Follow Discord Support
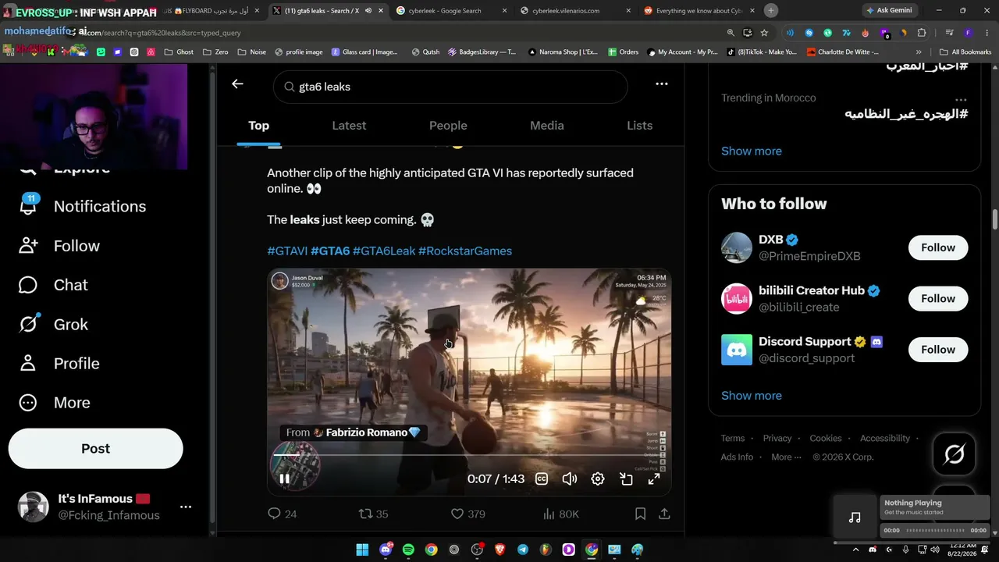This screenshot has height=562, width=999. point(938,350)
